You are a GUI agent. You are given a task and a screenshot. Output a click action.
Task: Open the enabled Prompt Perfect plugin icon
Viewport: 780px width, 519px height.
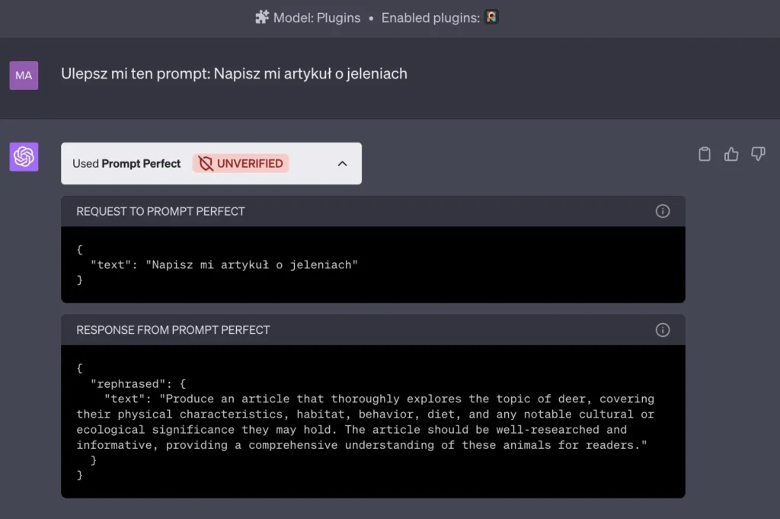(x=491, y=18)
